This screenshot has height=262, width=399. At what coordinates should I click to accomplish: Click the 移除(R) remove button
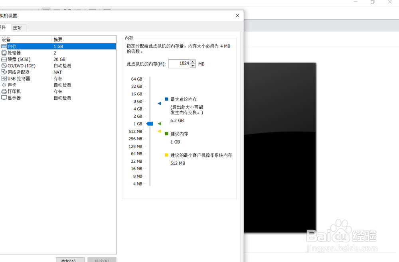[102, 260]
